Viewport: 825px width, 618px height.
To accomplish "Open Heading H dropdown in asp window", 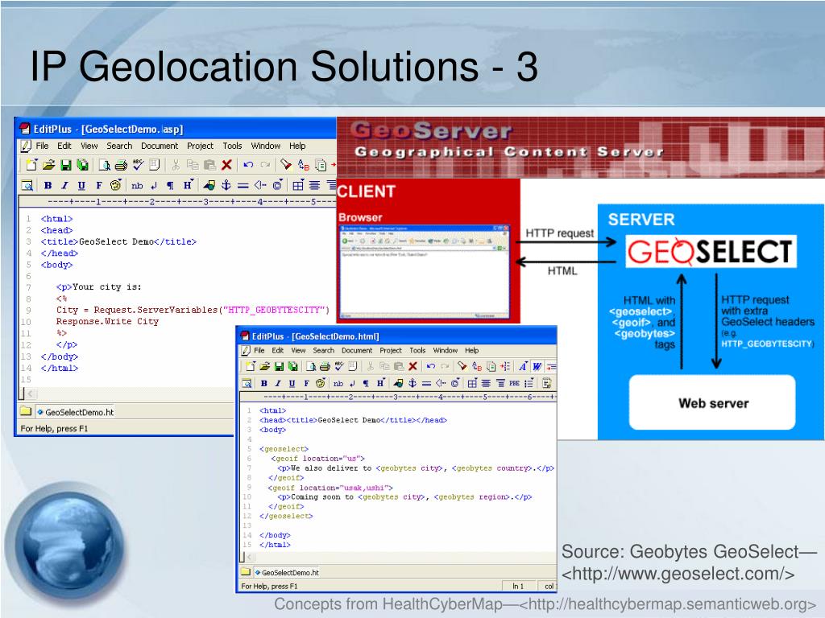I will tap(189, 185).
